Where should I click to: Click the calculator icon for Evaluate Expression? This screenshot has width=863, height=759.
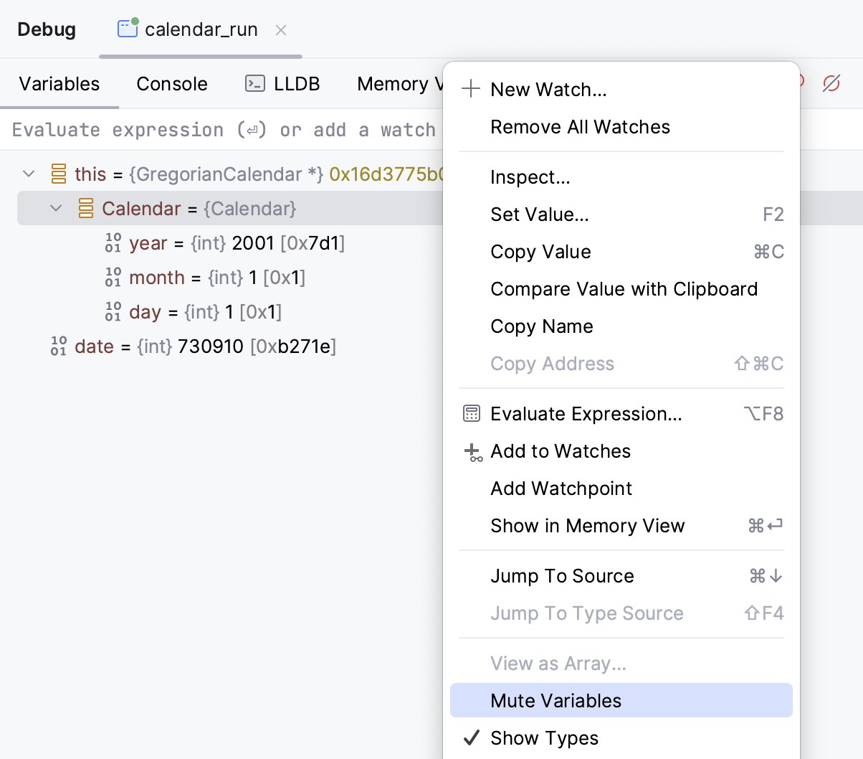tap(472, 414)
